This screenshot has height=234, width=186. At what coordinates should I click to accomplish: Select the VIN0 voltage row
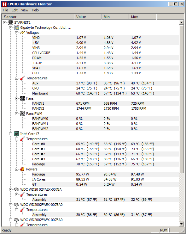[x=105, y=38]
